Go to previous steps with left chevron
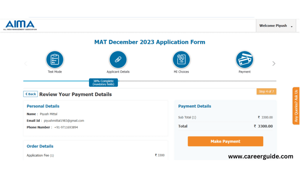The width and height of the screenshot is (303, 170). pos(26,64)
